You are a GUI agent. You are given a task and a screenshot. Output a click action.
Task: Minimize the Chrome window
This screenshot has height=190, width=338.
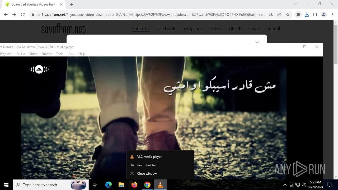click(308, 4)
